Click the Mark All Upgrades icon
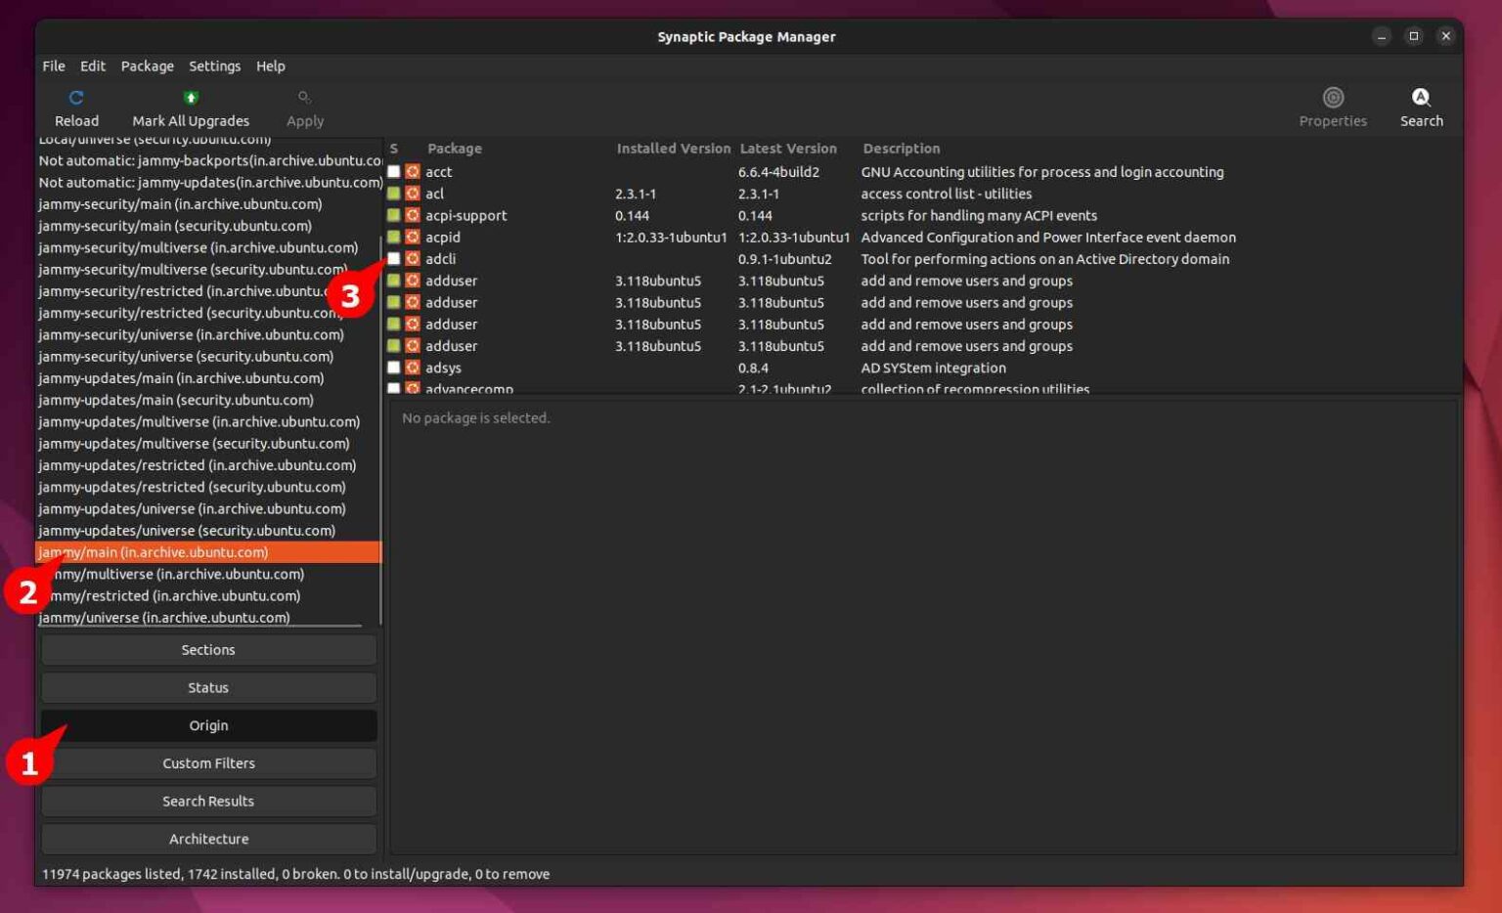Viewport: 1502px width, 913px height. coord(191,97)
